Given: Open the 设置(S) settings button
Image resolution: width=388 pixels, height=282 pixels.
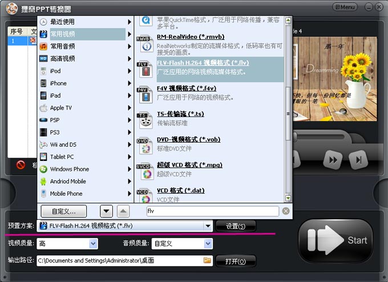Looking at the screenshot, I should click(236, 226).
